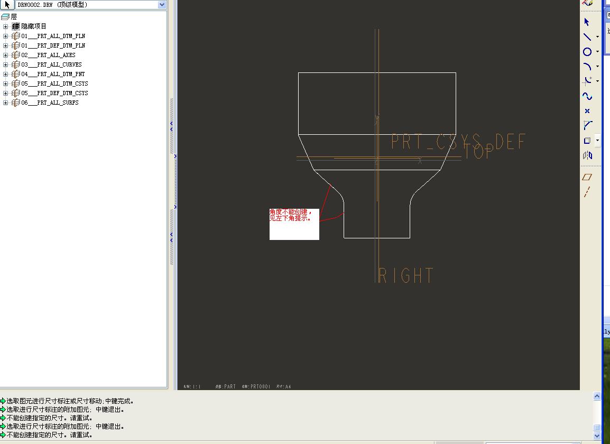Expand the 04___PRT_ALL_DTM_PNT layer
610x444 pixels.
click(5, 75)
